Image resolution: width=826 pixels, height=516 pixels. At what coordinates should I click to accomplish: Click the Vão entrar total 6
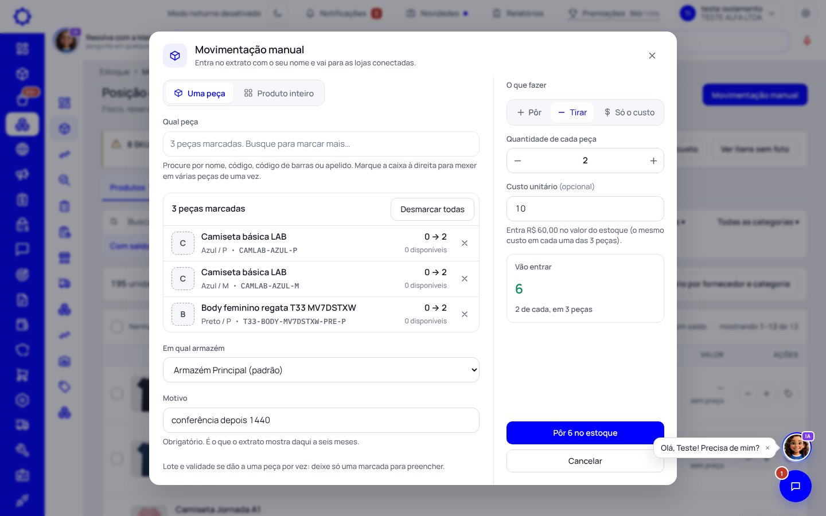tap(519, 289)
